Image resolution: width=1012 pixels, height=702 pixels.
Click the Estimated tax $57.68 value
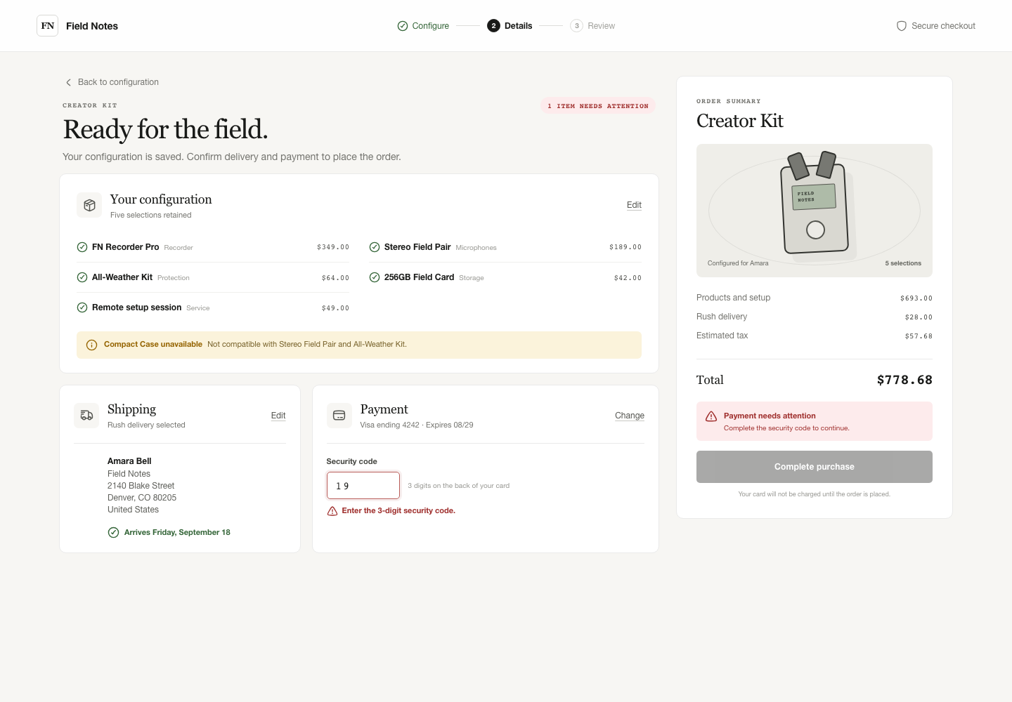[x=919, y=336]
